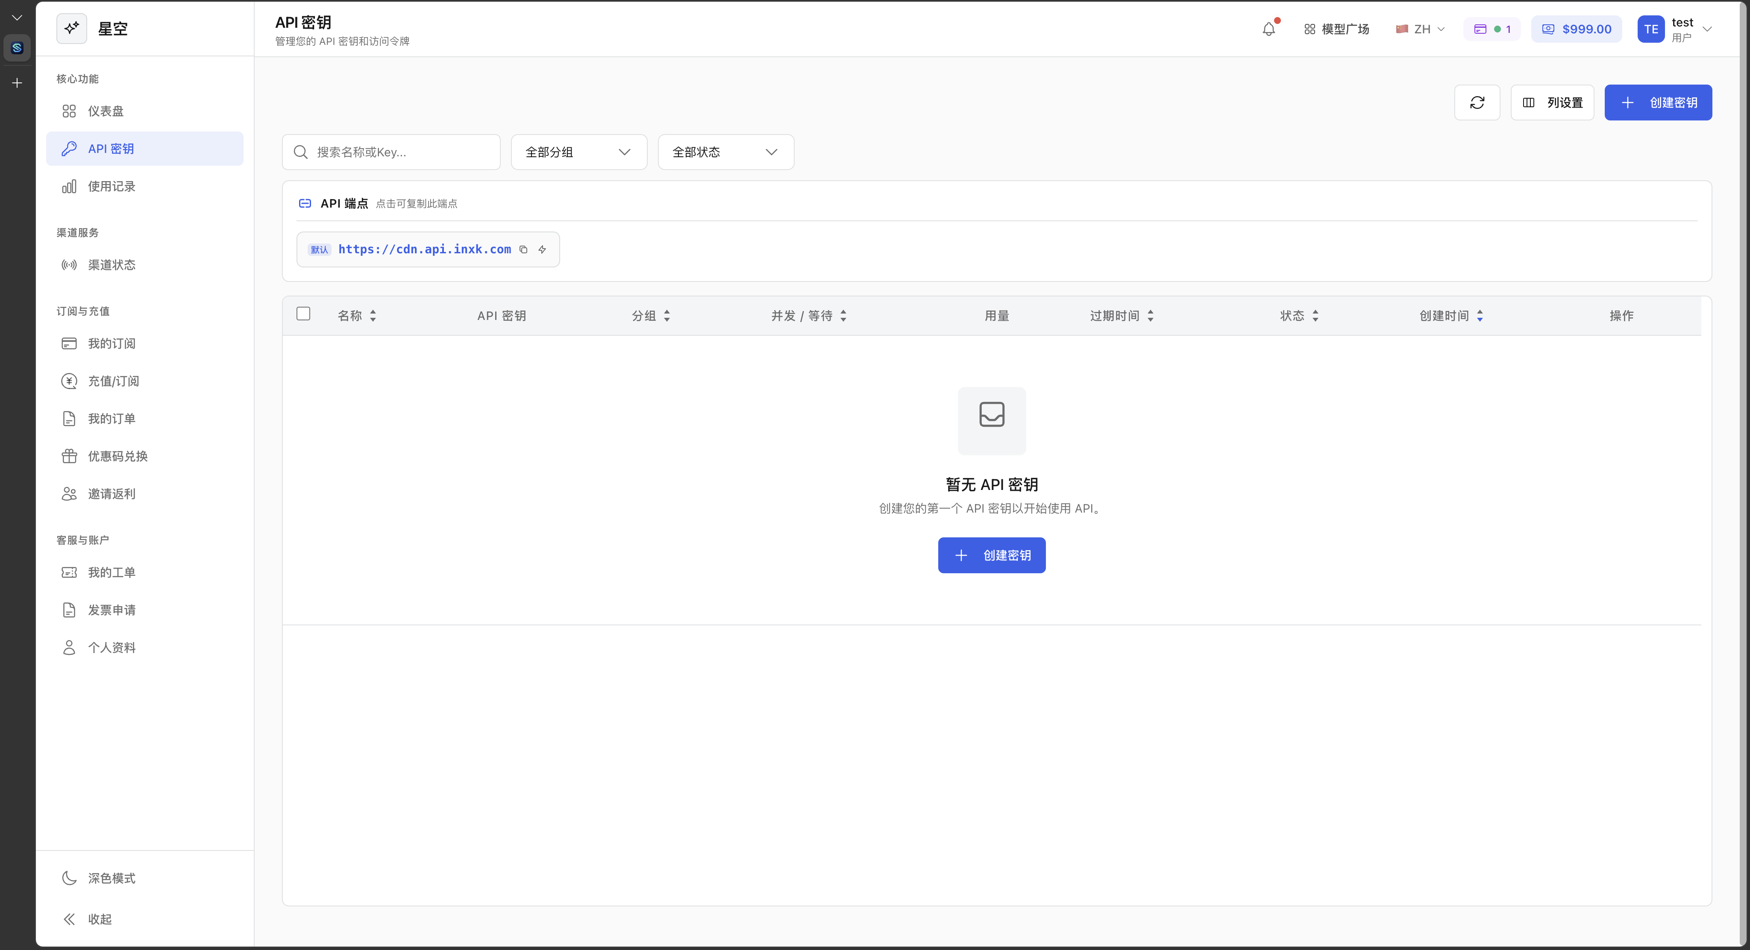1750x950 pixels.
Task: Click the TE user avatar
Action: pos(1651,29)
